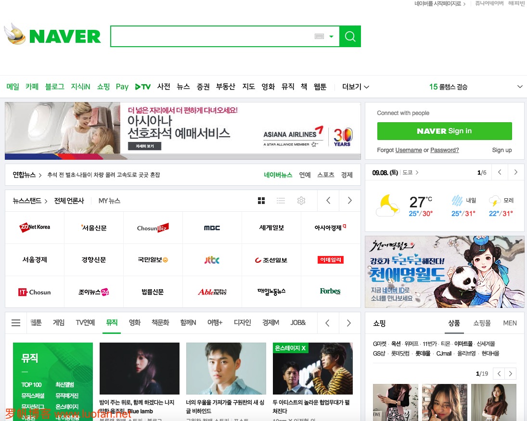
Task: Open the 카페 service link
Action: tap(32, 87)
